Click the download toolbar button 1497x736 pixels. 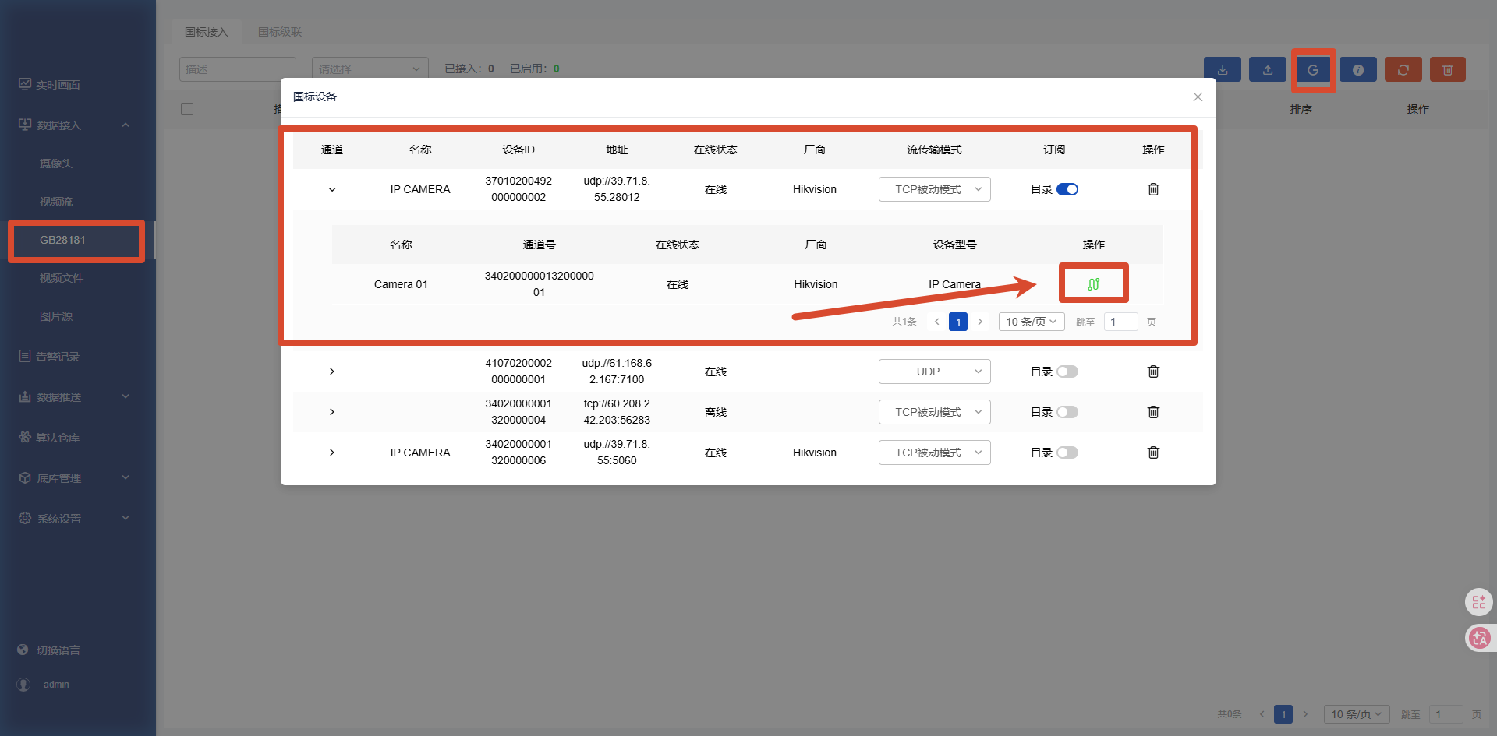(1223, 69)
